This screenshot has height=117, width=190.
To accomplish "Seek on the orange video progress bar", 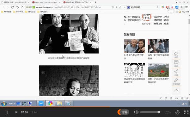I will pos(95,107).
